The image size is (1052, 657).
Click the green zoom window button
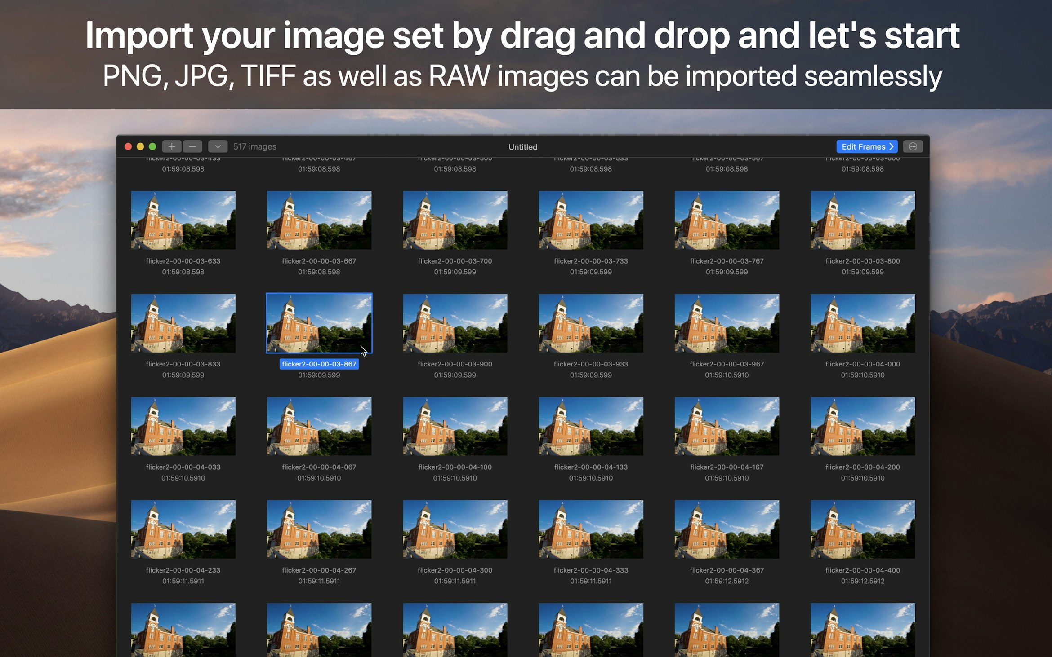pyautogui.click(x=152, y=146)
